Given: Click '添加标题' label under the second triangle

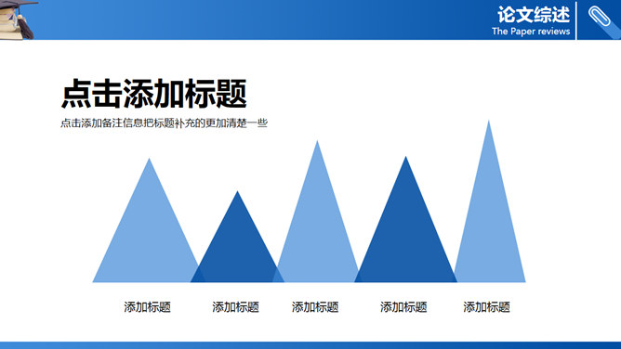Looking at the screenshot, I should click(235, 306).
